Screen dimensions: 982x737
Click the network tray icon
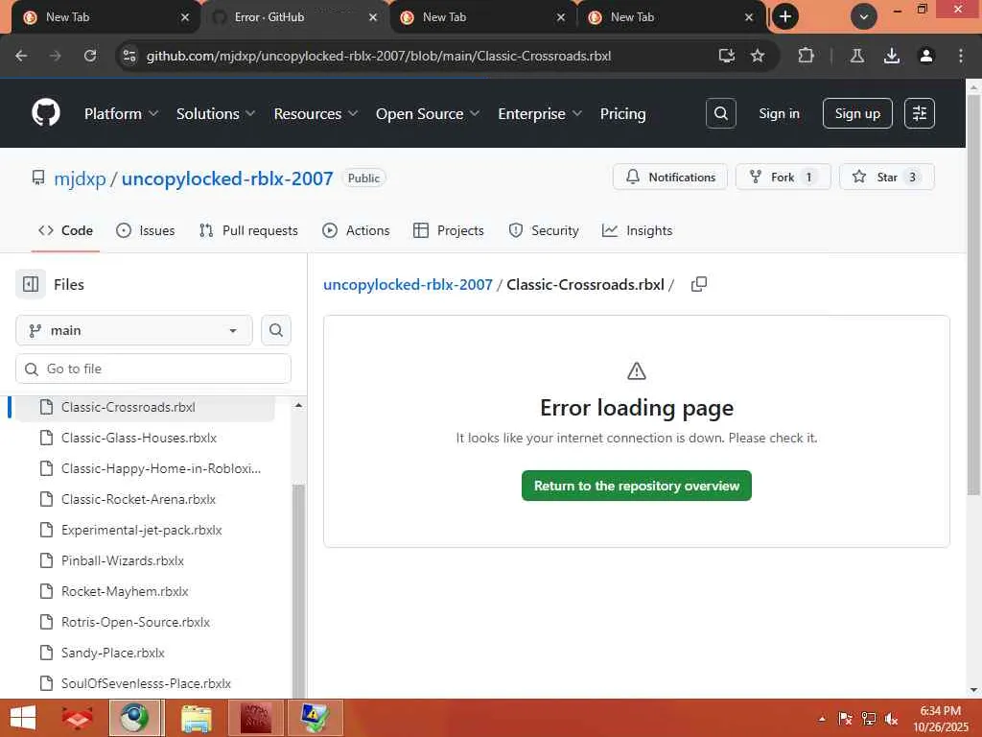click(x=869, y=718)
